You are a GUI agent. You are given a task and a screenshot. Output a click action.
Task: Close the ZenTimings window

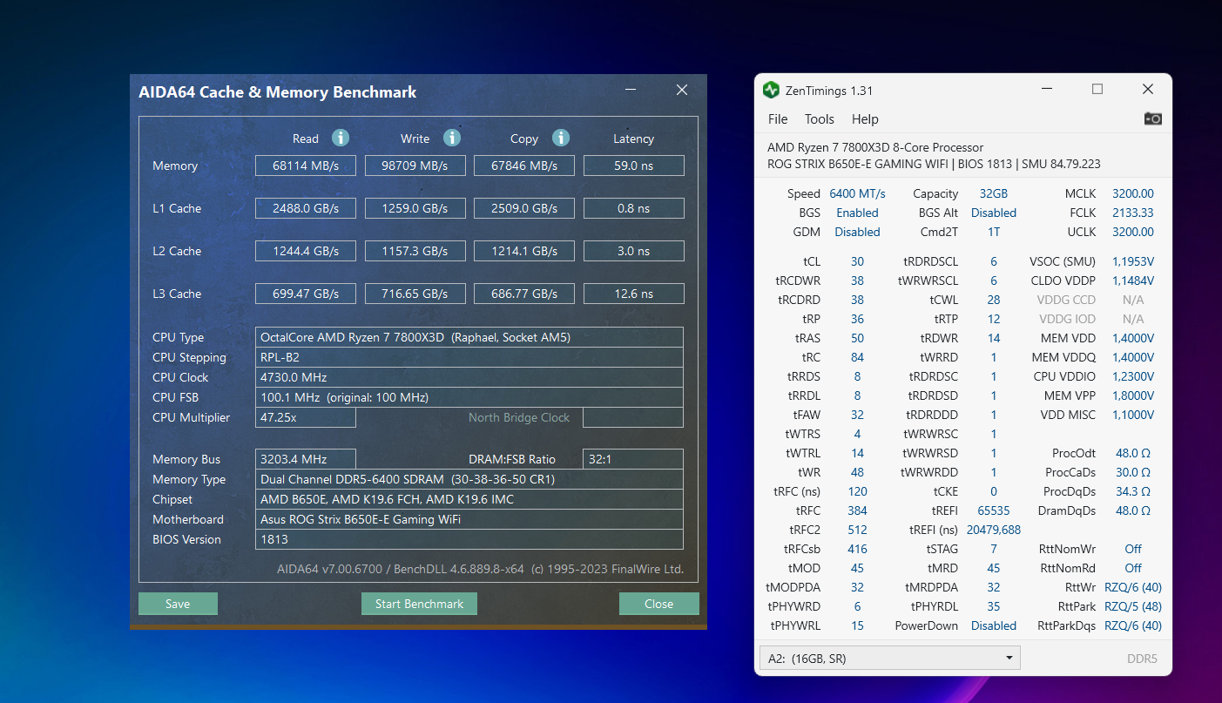pyautogui.click(x=1148, y=89)
